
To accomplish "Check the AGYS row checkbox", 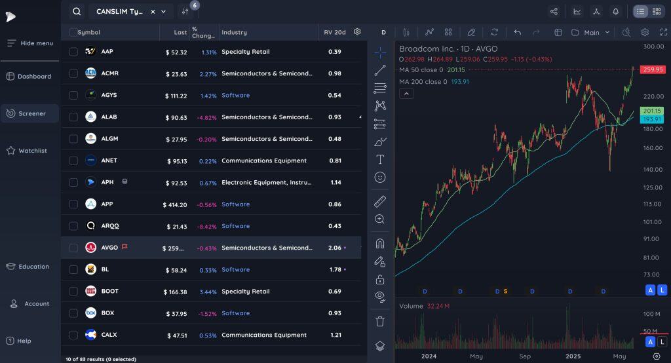I will 73,95.
